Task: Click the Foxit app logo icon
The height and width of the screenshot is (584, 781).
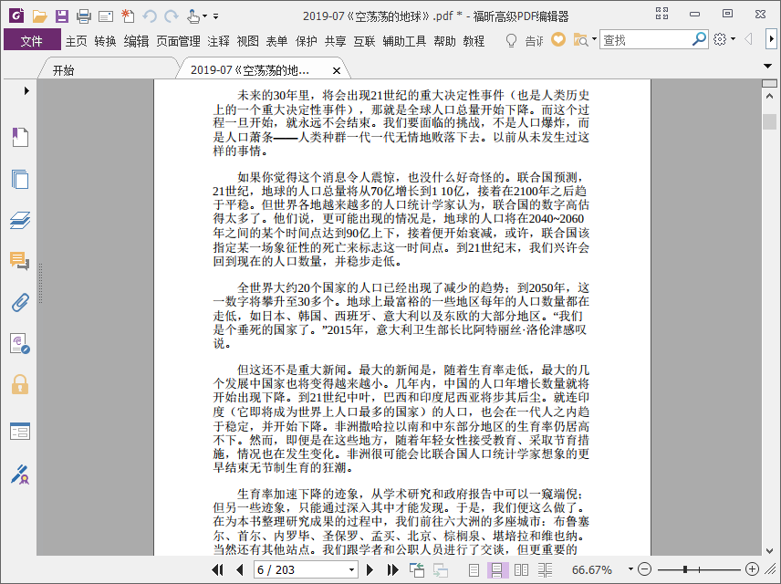Action: pos(16,16)
